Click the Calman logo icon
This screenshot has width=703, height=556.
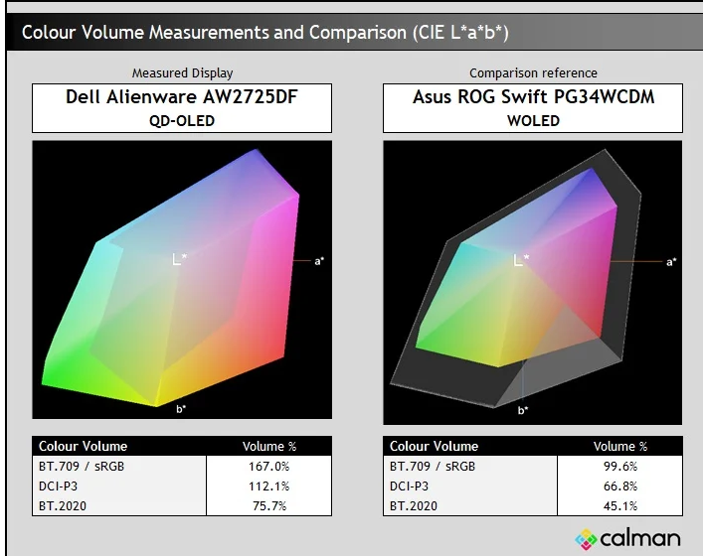pyautogui.click(x=586, y=539)
